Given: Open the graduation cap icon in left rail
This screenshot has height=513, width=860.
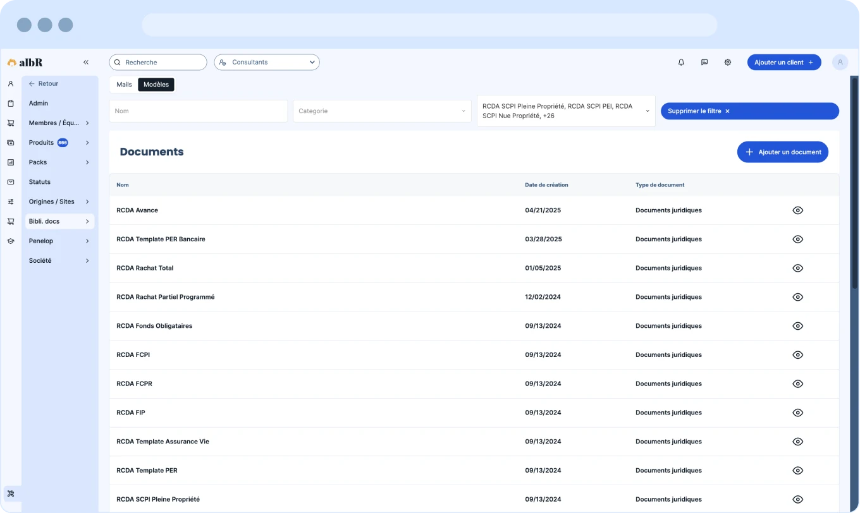Looking at the screenshot, I should [11, 241].
